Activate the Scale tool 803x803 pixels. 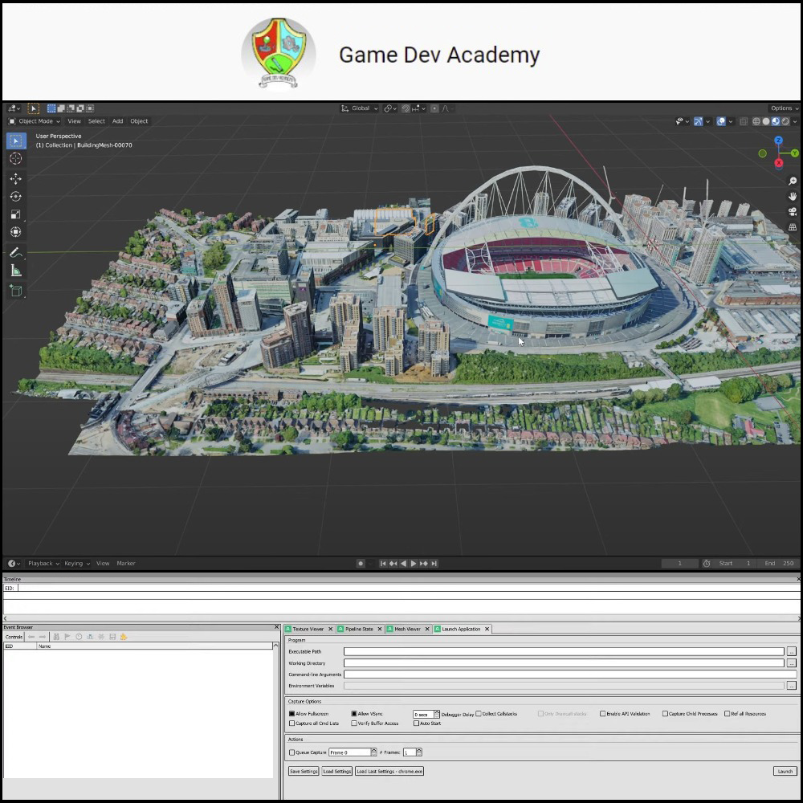coord(16,214)
